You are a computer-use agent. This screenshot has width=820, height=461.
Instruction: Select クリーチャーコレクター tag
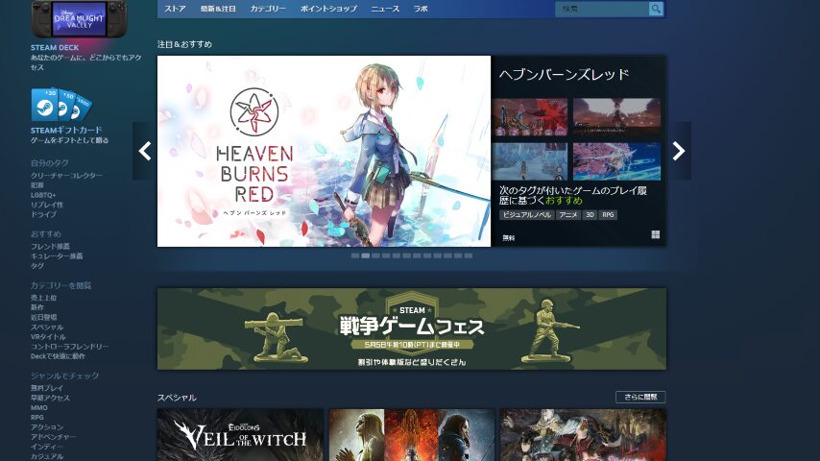click(x=66, y=176)
